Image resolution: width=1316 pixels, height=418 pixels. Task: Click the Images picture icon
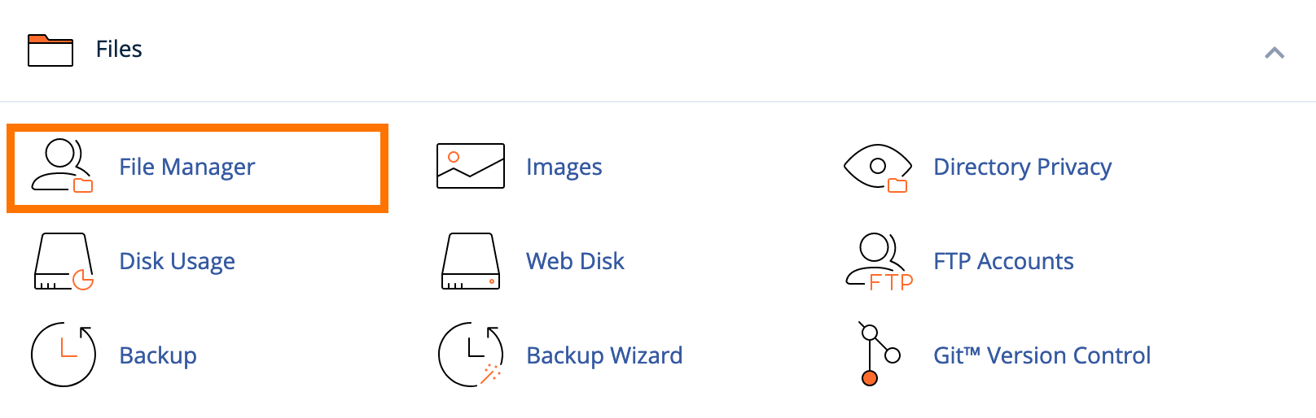(x=471, y=166)
